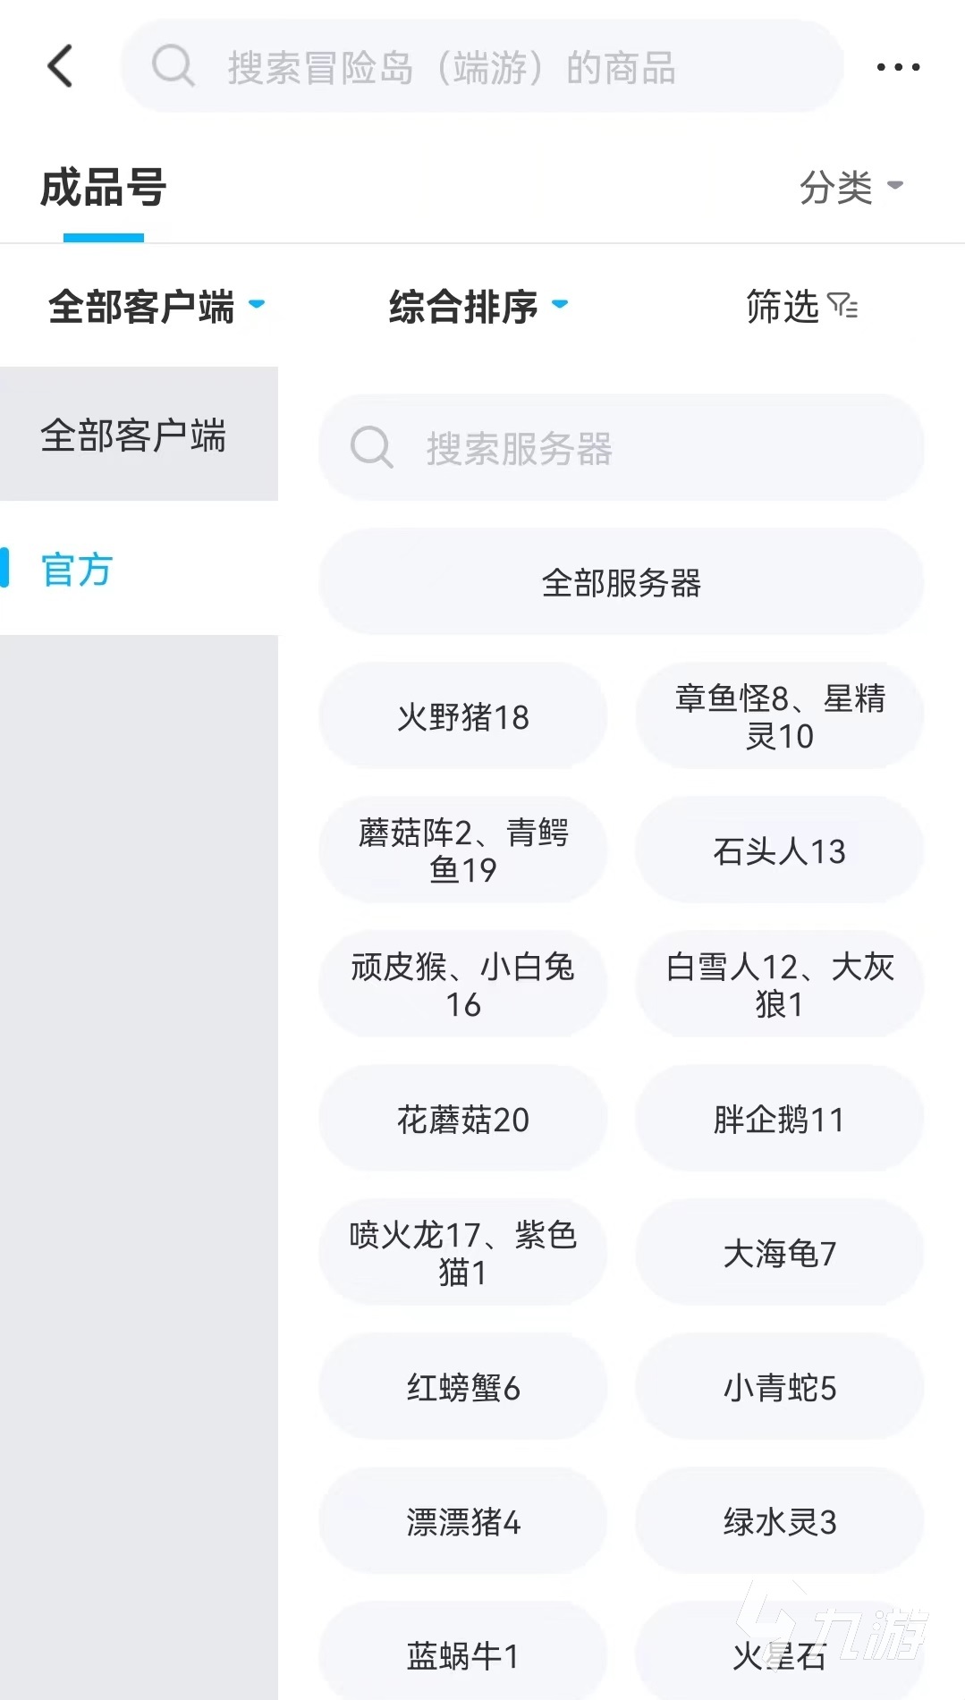The image size is (965, 1700).
Task: Tap the back arrow icon
Action: coord(60,66)
